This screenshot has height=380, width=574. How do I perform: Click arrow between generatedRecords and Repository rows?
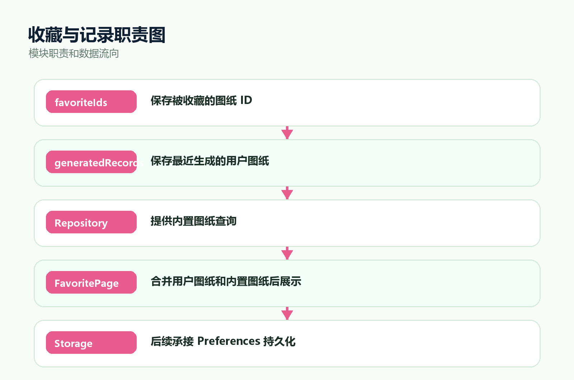tap(287, 193)
